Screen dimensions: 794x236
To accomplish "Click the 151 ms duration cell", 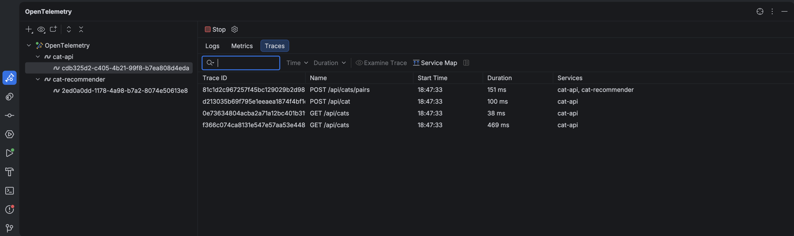I will click(497, 90).
